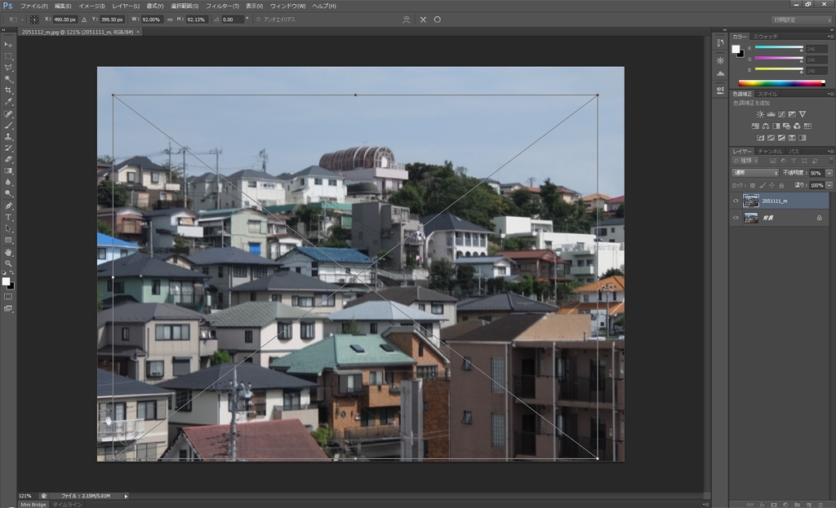Toggle the link between W and H

[x=171, y=19]
